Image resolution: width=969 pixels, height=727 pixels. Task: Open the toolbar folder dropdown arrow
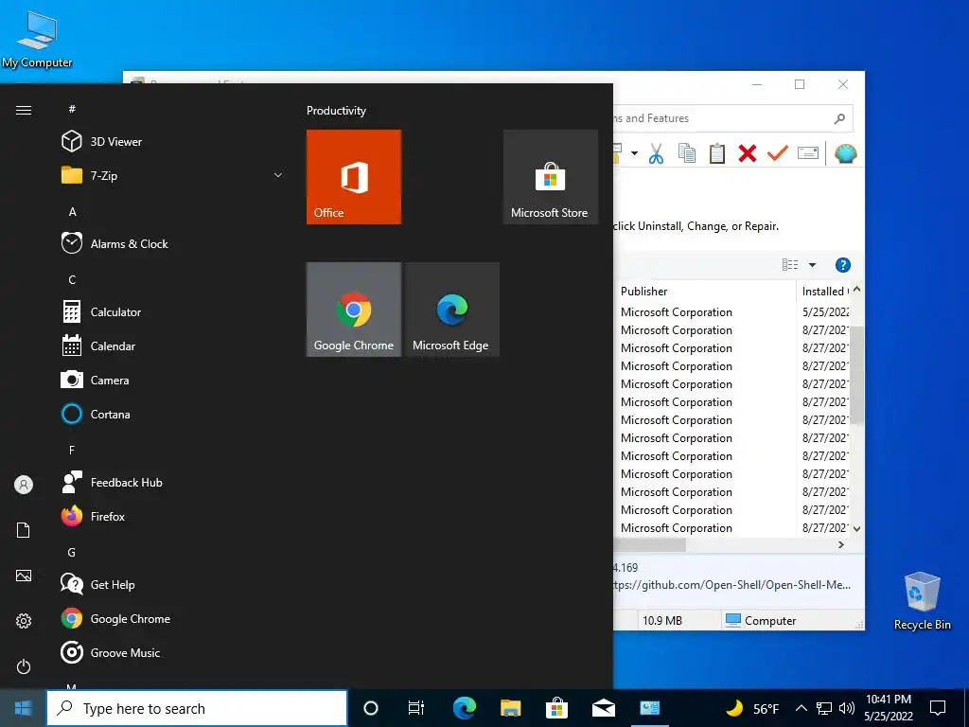tap(634, 153)
